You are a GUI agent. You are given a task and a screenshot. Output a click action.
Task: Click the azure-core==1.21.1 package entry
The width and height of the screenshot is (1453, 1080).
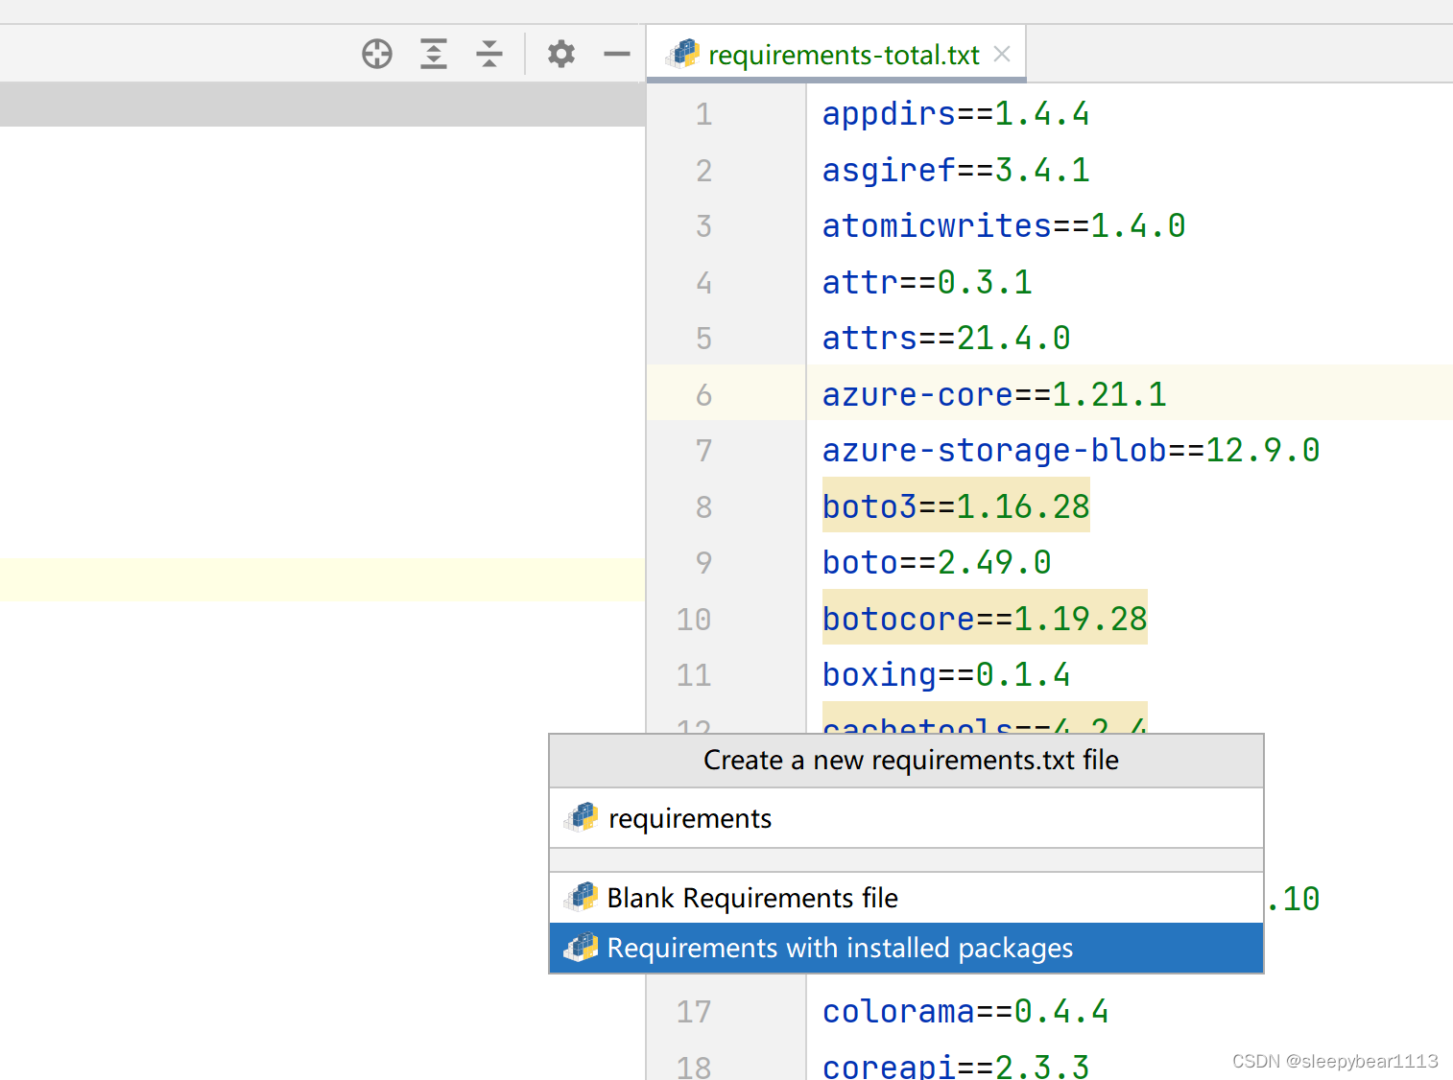[993, 393]
